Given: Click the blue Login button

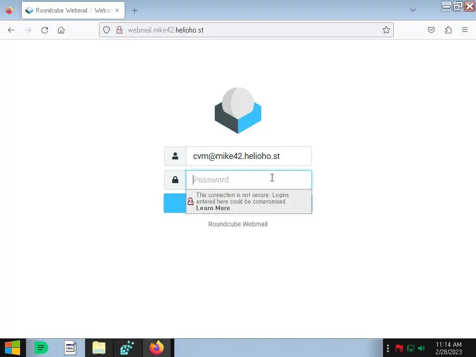Looking at the screenshot, I should (x=175, y=203).
